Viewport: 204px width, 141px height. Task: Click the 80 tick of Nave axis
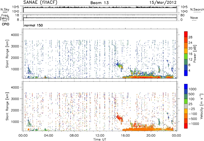coord(182,15)
